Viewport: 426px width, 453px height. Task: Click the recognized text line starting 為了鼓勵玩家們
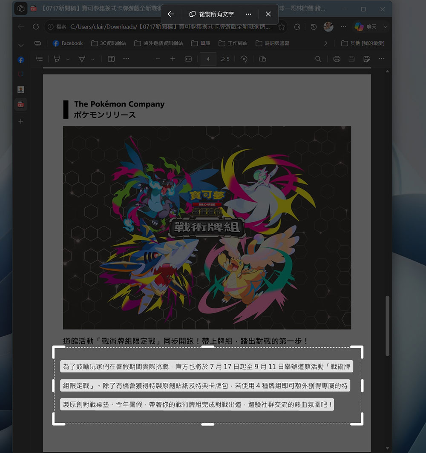(x=207, y=367)
